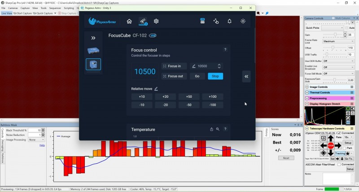
Task: Open the Enable Live Broadcast dropdown
Action: click(338, 67)
